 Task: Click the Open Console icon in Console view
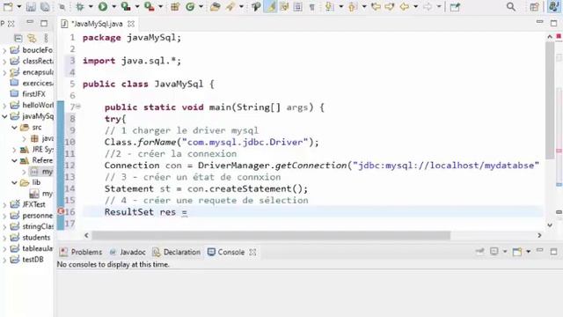coord(517,252)
